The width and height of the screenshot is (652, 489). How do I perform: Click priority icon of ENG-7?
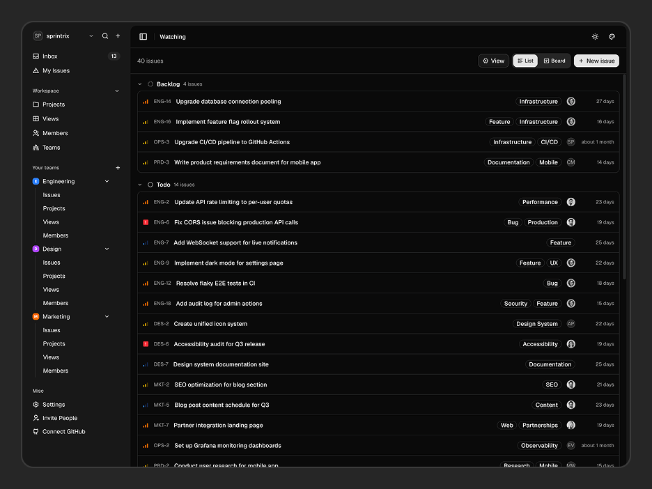(146, 243)
